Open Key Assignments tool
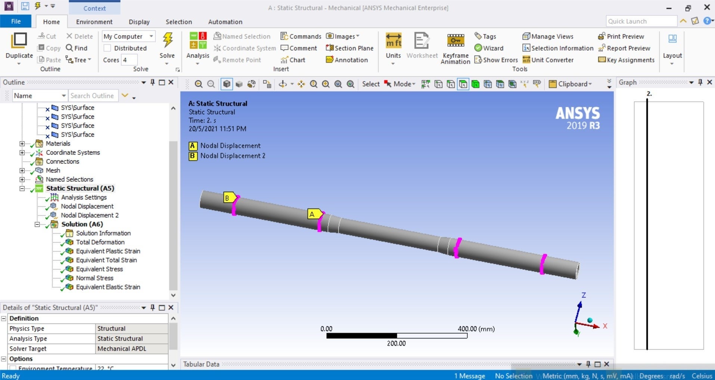 click(x=626, y=60)
